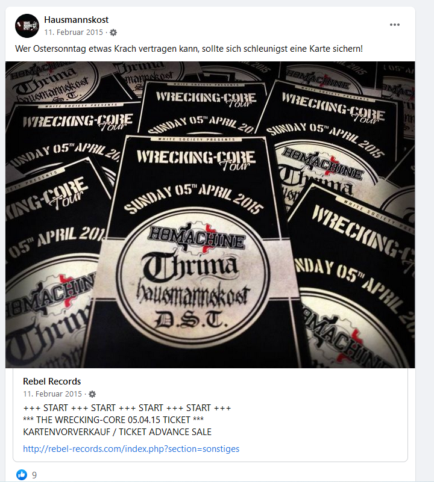Open the three-dots post options menu

click(x=395, y=25)
